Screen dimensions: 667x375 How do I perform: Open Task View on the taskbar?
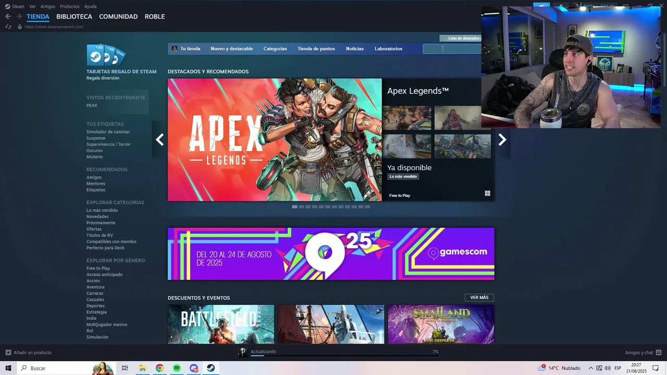[125, 368]
